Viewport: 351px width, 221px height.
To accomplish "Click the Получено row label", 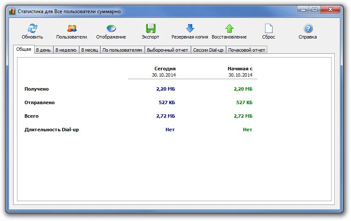I will coord(36,89).
